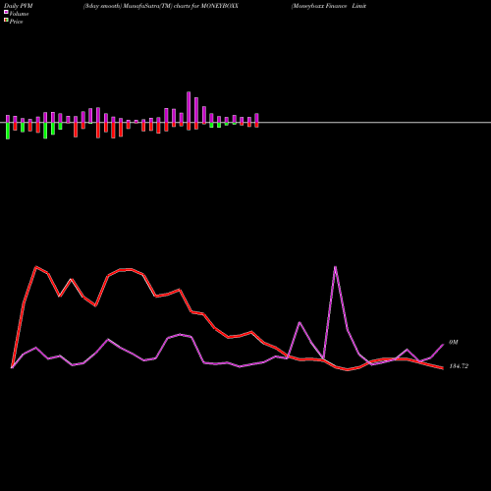
Task: Click the highest peak of the volume line
Action: 335,267
